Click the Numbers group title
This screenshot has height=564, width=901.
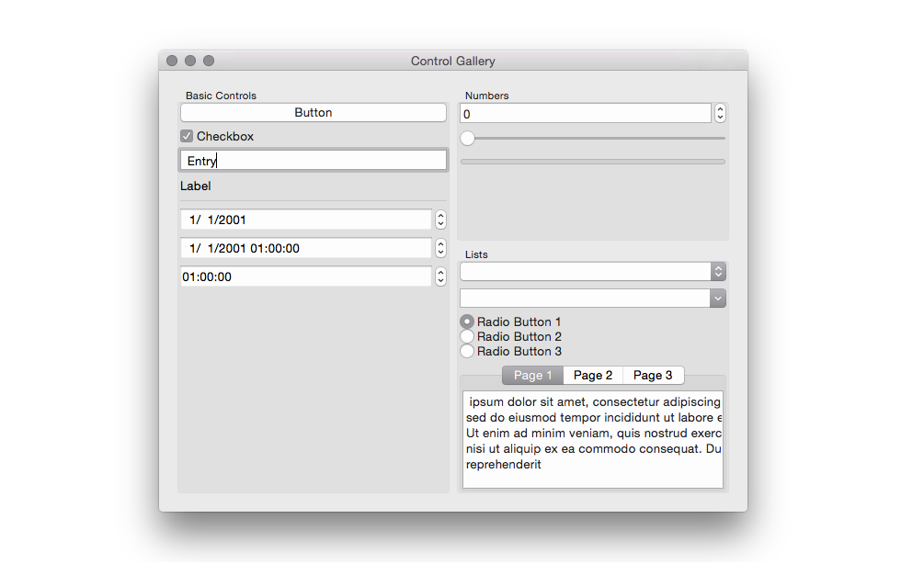pos(486,96)
